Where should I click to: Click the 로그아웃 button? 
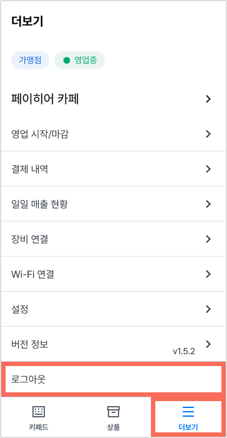click(x=113, y=379)
